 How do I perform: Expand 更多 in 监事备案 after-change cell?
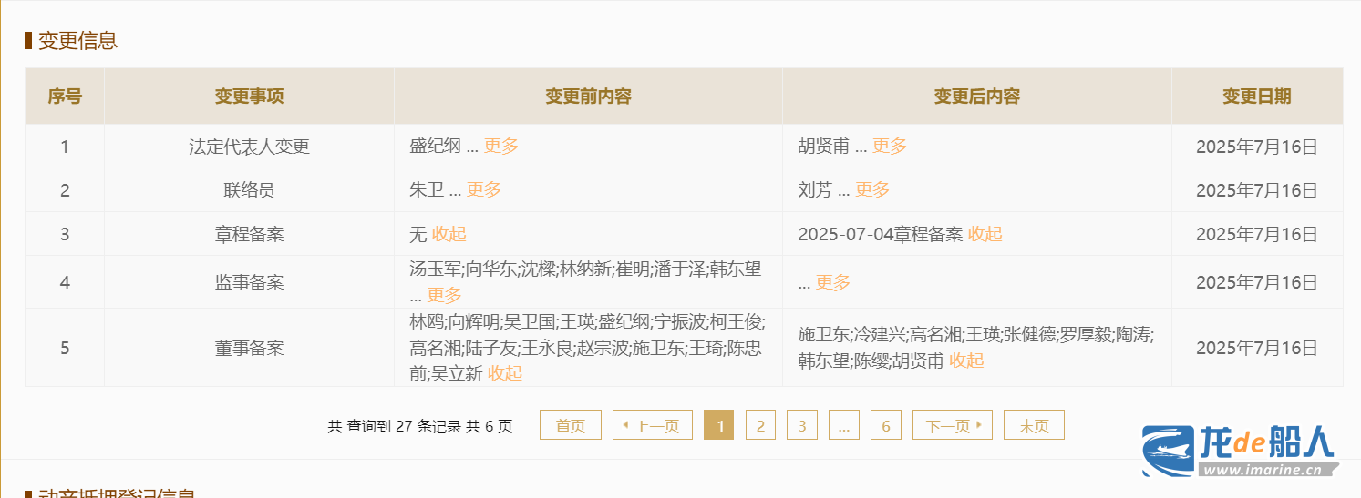[x=832, y=282]
